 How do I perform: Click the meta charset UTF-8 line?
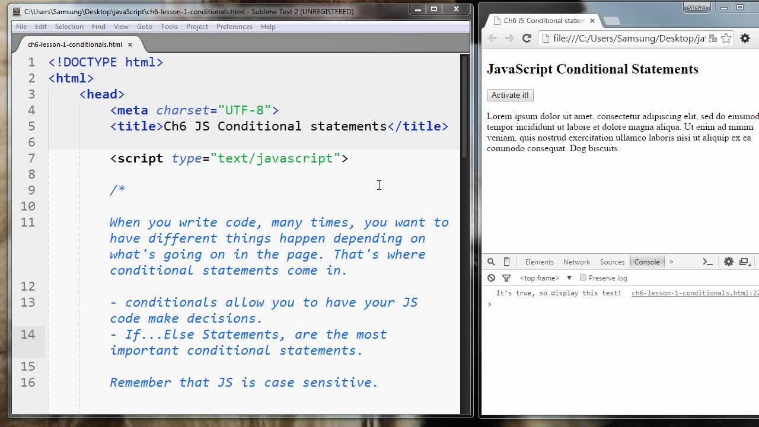(194, 110)
